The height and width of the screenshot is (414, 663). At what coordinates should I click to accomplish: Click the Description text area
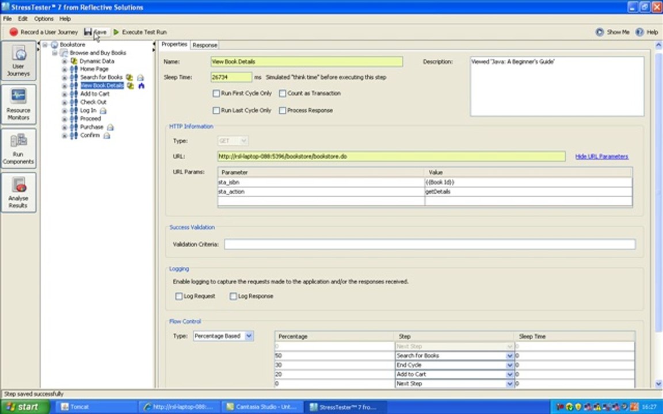(557, 87)
